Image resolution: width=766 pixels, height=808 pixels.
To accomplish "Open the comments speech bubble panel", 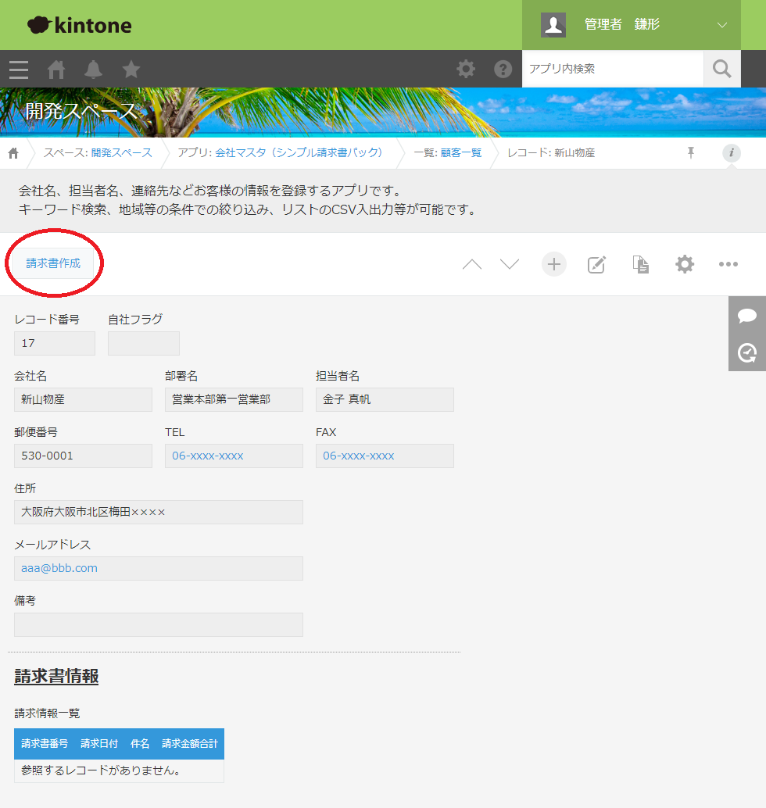I will pyautogui.click(x=747, y=316).
